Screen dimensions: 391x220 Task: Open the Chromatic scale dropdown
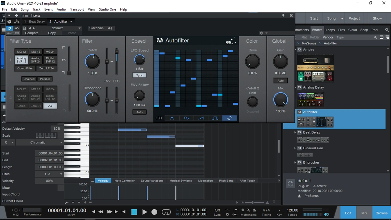(39, 142)
